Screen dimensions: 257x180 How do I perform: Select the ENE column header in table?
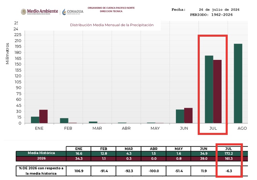click(79, 149)
